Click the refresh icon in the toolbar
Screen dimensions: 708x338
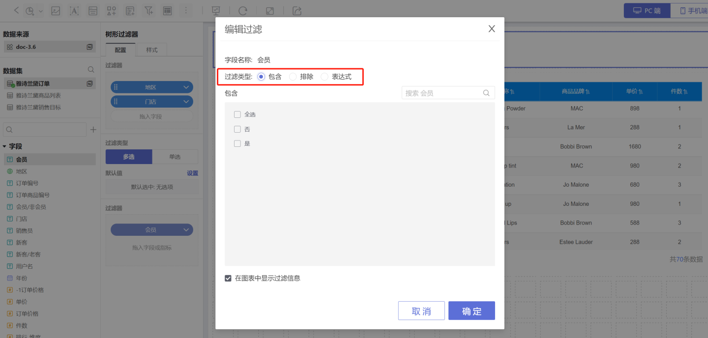pyautogui.click(x=242, y=10)
